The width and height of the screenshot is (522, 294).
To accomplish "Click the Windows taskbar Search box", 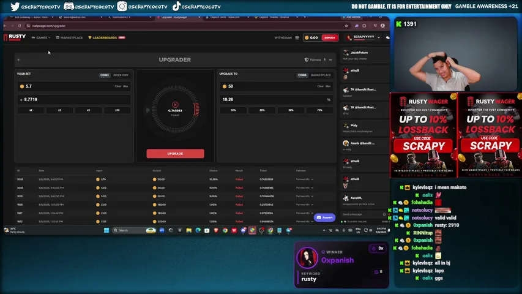I will click(134, 230).
